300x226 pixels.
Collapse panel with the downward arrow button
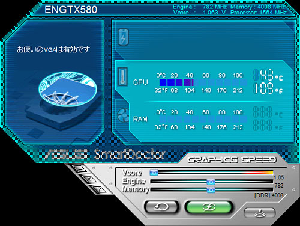click(x=260, y=213)
